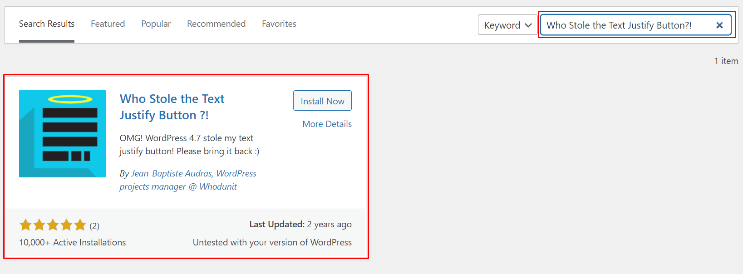This screenshot has height=274, width=743.
Task: Clear the search query using the X icon
Action: 719,25
